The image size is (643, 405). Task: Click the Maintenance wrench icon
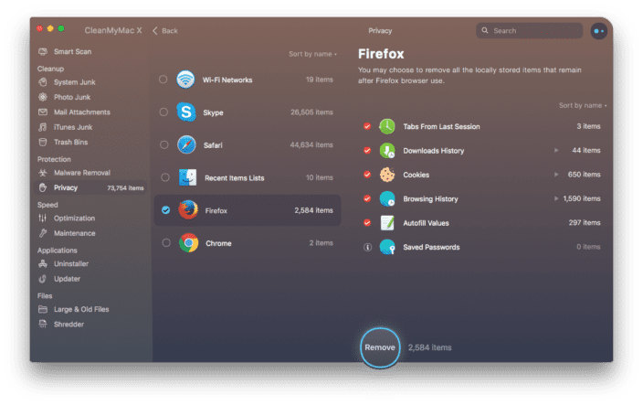coord(43,233)
